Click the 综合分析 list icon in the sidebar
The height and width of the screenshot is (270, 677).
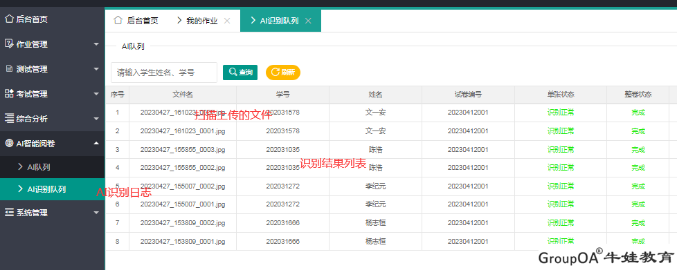[9, 119]
